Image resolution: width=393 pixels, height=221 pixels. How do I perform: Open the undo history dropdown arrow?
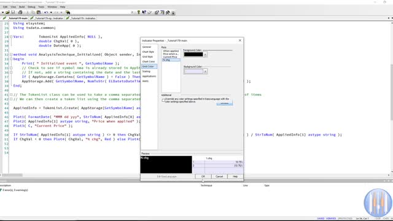tap(51, 12)
